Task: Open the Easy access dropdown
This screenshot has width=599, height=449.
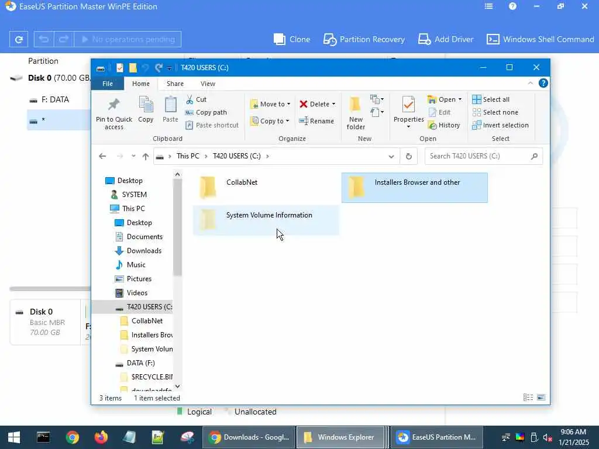Action: click(377, 112)
